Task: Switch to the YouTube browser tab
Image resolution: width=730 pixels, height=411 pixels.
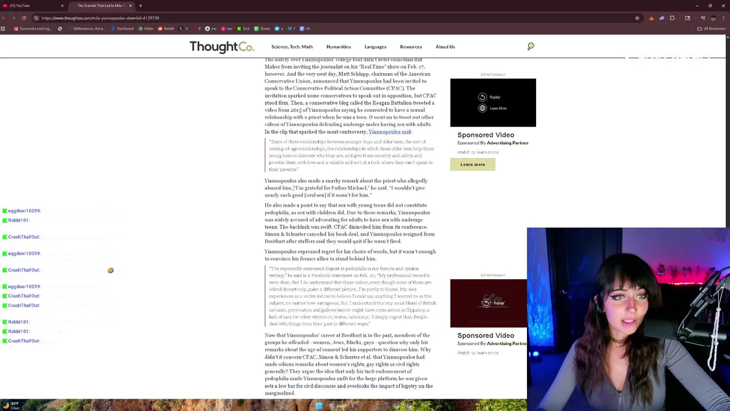Action: point(34,6)
